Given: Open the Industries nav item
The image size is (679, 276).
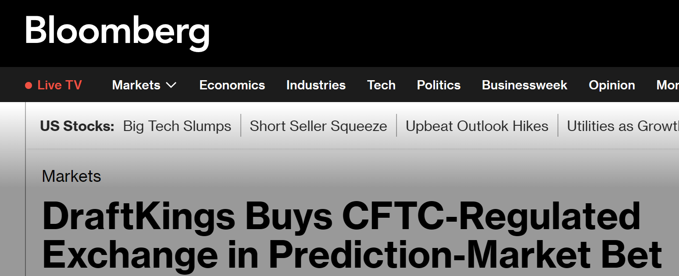Looking at the screenshot, I should click(316, 85).
